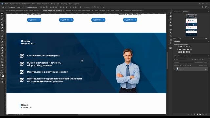
Task: Select the Eyedropper tool
Action: coord(2,28)
